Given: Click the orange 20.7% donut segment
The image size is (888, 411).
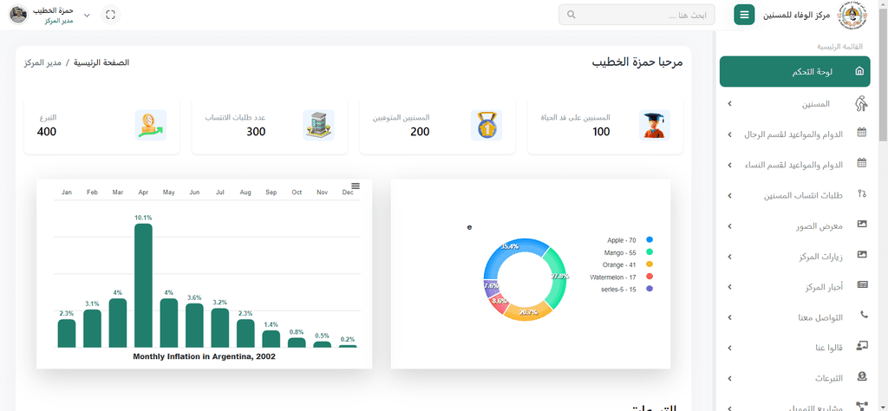Looking at the screenshot, I should pos(527,312).
